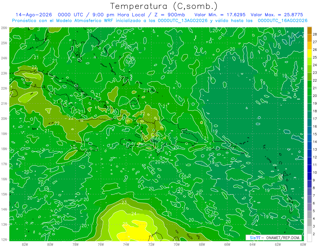The image size is (322, 248).
Task: Click the legend value '15'
Action: coord(315,134)
